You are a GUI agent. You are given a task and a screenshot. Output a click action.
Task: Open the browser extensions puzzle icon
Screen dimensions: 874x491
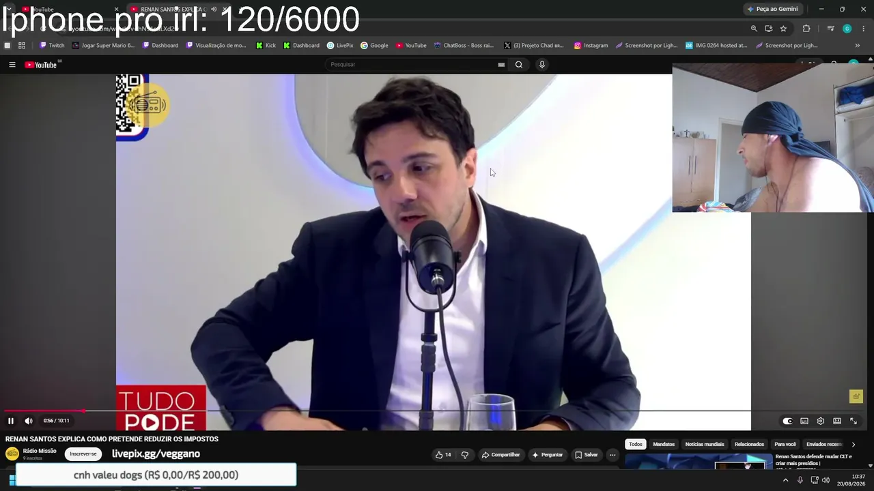[x=806, y=29]
